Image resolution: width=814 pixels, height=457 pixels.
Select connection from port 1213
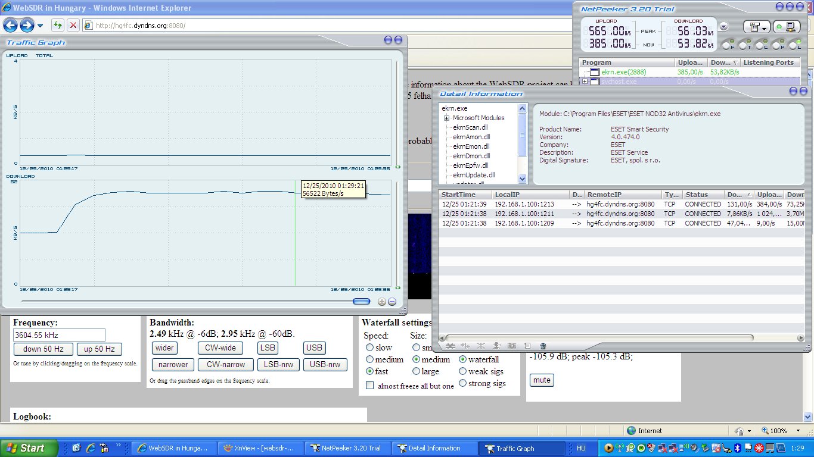(x=622, y=204)
